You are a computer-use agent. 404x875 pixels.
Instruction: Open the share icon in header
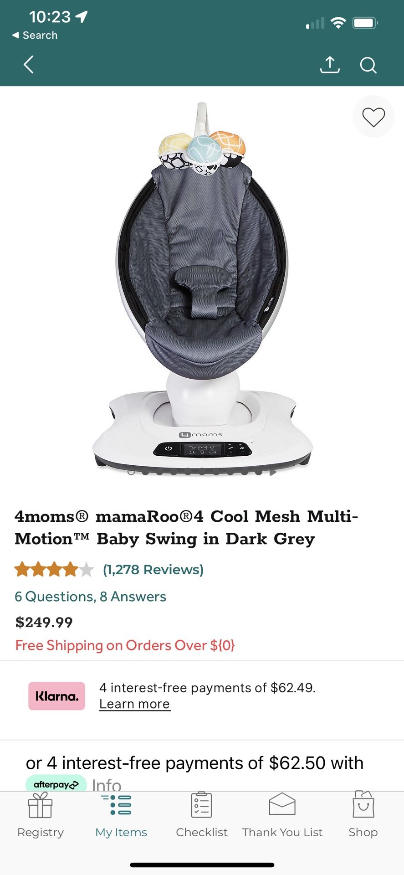[330, 65]
